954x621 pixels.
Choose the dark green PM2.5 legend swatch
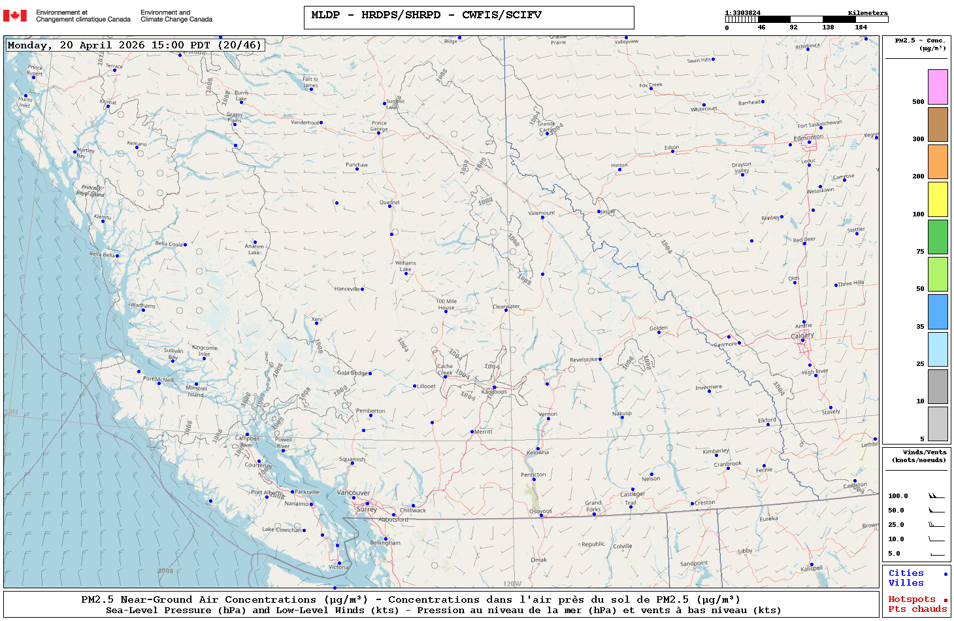coord(938,237)
